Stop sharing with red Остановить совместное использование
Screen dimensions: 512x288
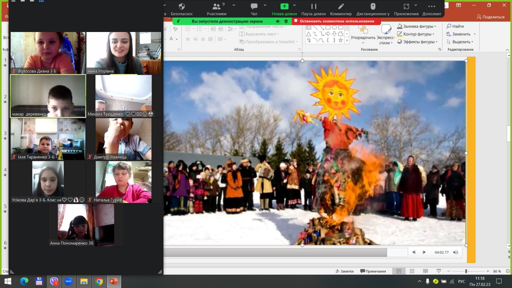337,21
